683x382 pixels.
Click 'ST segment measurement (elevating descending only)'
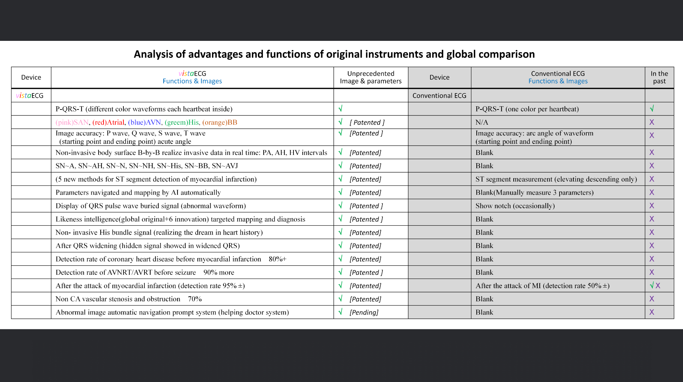pos(556,179)
